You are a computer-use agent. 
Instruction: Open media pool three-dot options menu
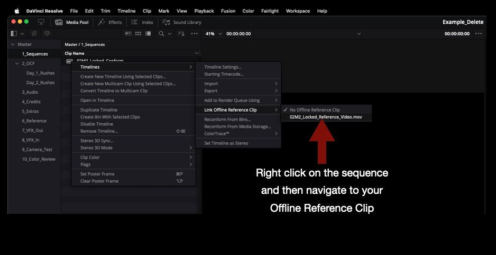194,33
